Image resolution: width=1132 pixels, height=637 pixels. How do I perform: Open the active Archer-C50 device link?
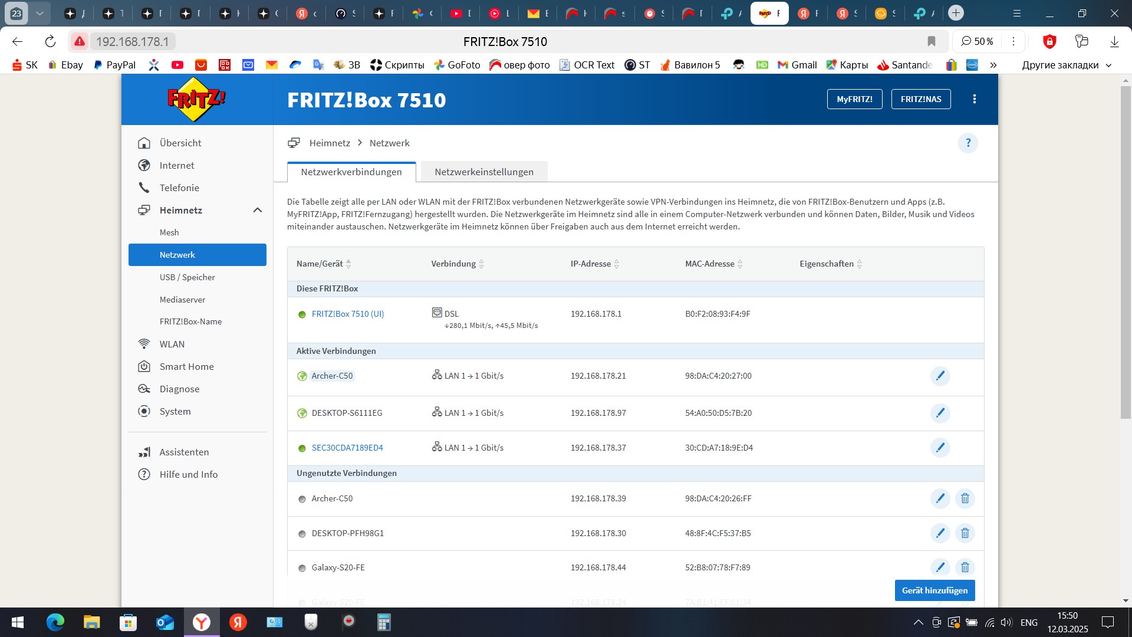pos(332,376)
